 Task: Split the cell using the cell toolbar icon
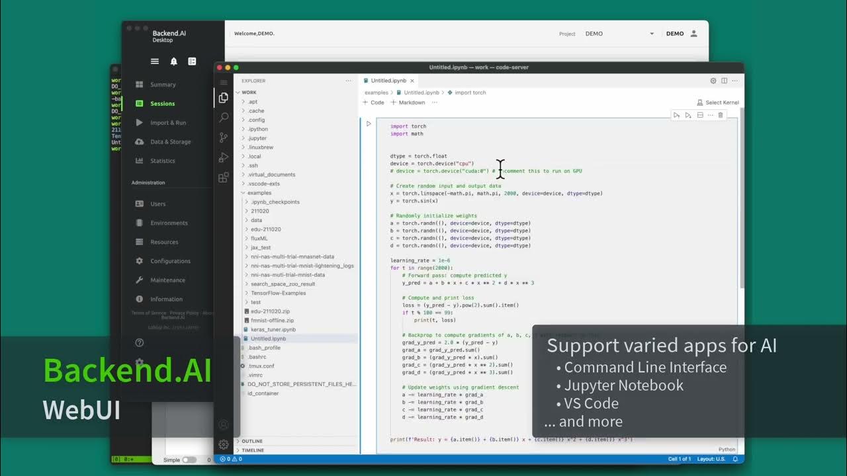click(x=700, y=115)
